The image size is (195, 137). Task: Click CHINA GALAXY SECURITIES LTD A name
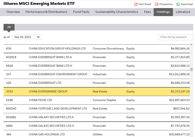point(51,117)
